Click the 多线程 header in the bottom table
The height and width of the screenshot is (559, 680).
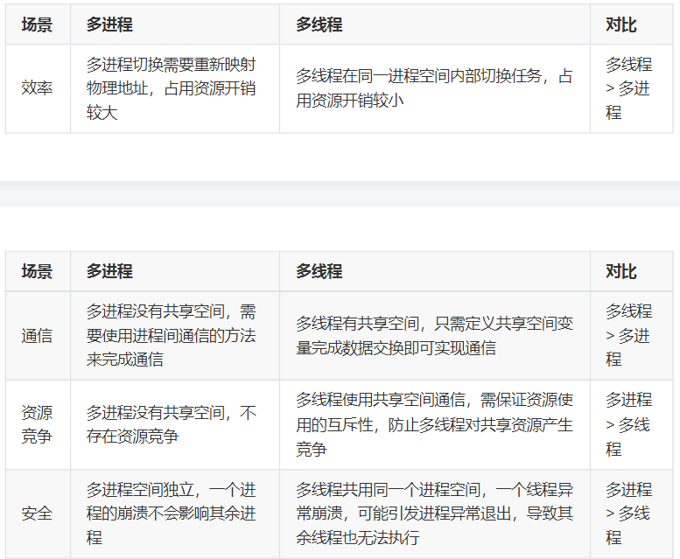pyautogui.click(x=435, y=271)
